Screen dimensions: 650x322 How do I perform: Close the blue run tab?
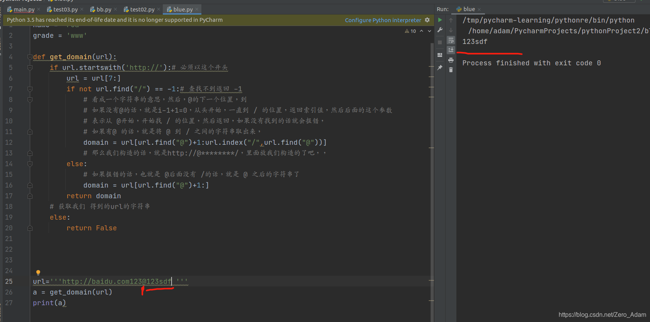479,9
